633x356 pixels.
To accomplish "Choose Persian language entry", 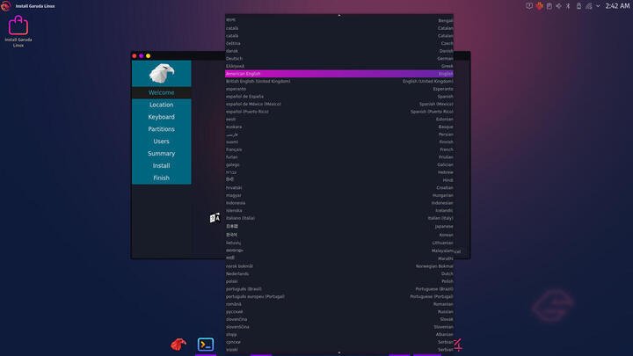I will (x=339, y=134).
